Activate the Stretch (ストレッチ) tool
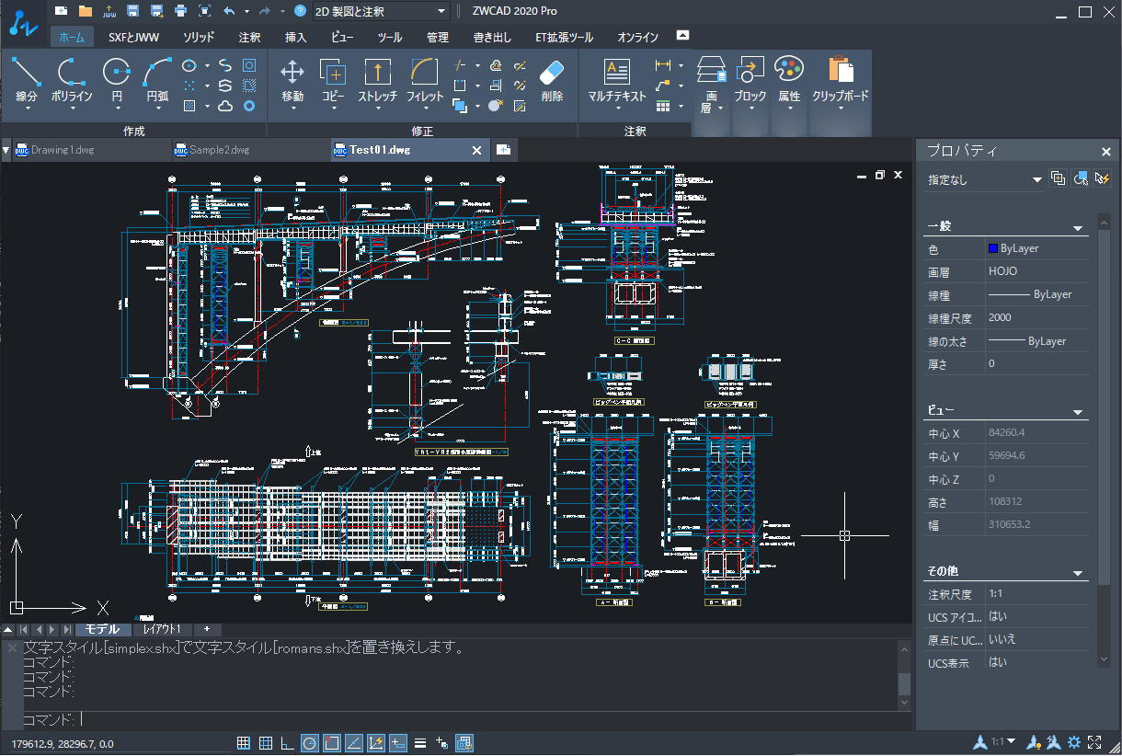Screen dimensions: 1122x756 [x=377, y=80]
